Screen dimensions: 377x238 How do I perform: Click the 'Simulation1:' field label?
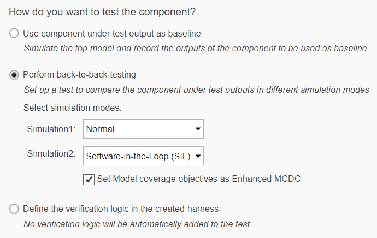tap(51, 129)
